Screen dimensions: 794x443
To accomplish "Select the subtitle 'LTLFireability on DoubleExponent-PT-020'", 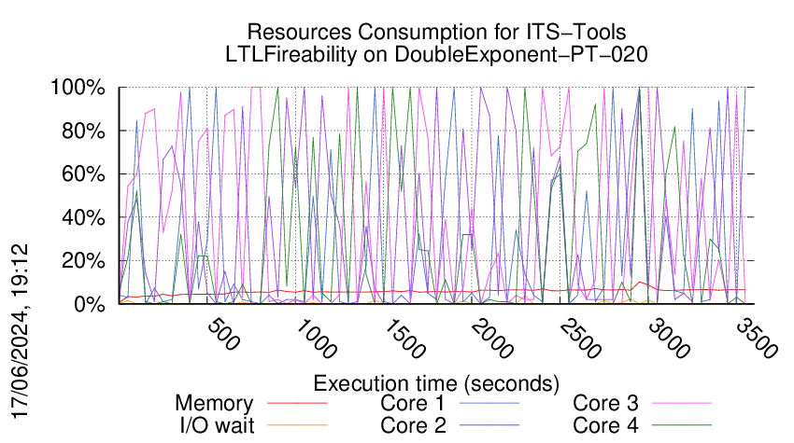I will [x=436, y=54].
